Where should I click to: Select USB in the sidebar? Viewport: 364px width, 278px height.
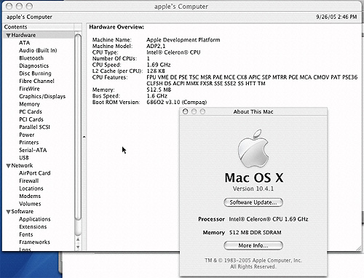coord(24,158)
